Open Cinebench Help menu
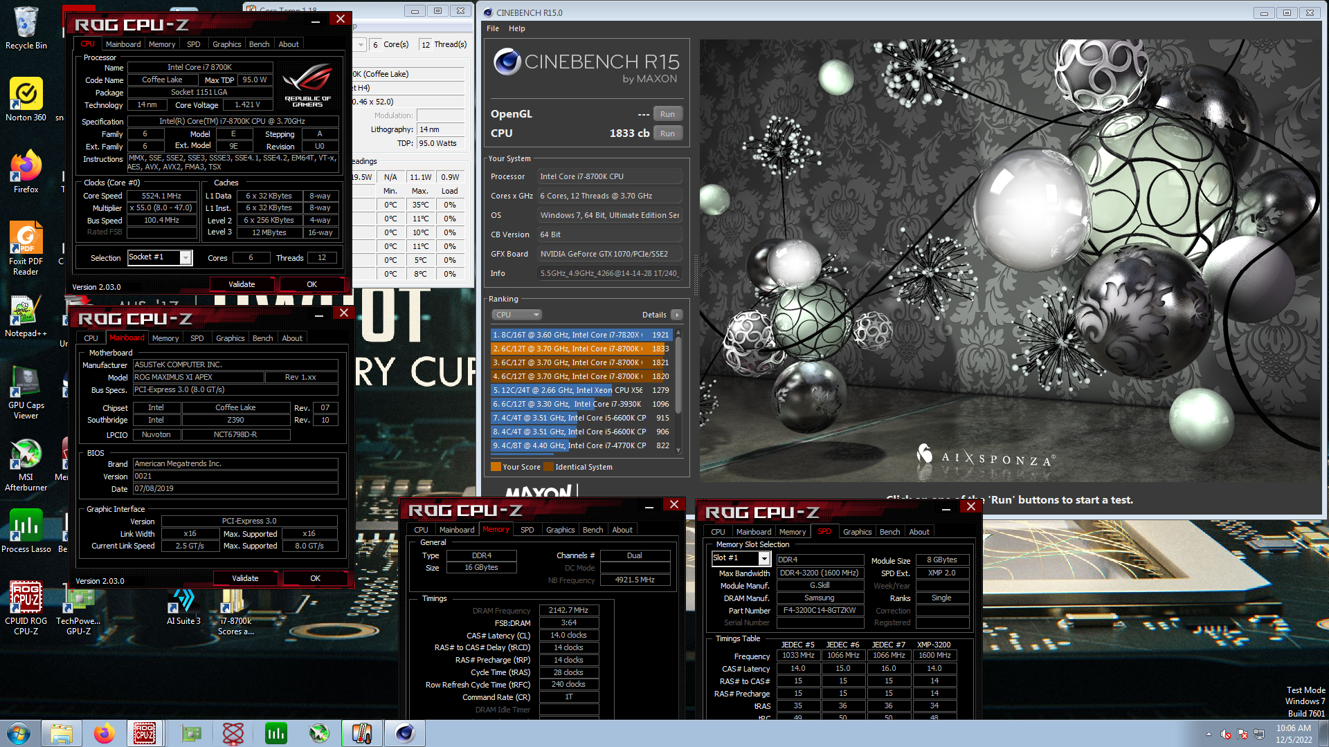The image size is (1329, 747). coord(517,28)
